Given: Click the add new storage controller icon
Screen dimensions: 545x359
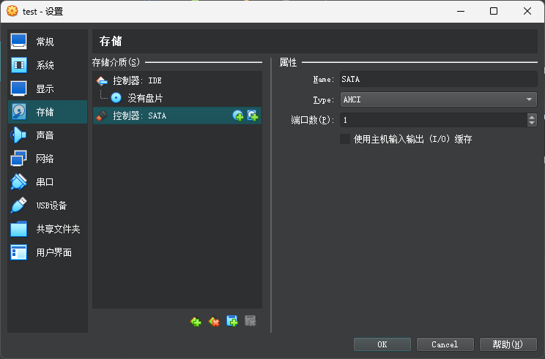Looking at the screenshot, I should click(196, 321).
